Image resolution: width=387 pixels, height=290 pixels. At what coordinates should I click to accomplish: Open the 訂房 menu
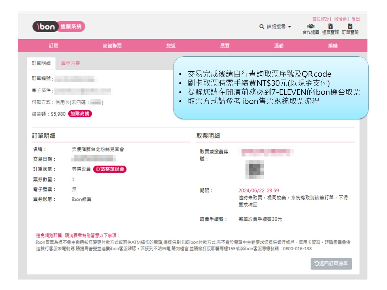coord(53,46)
